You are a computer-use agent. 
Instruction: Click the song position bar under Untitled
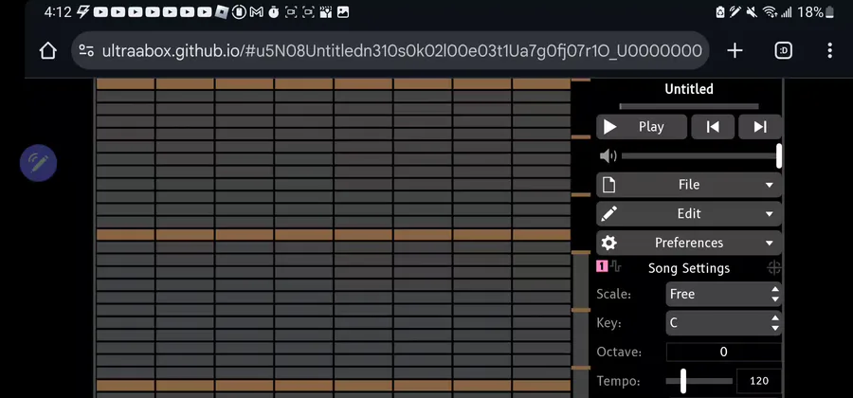pos(689,106)
